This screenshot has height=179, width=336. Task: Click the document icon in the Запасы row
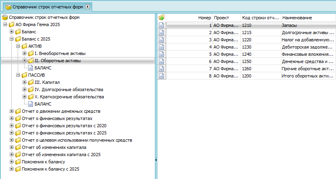click(x=162, y=25)
